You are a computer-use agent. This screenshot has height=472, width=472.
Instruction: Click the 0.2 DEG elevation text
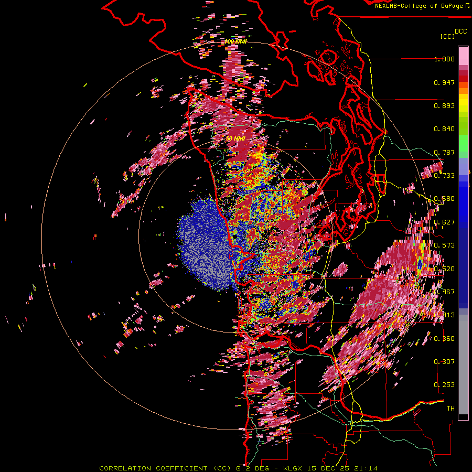[252, 468]
